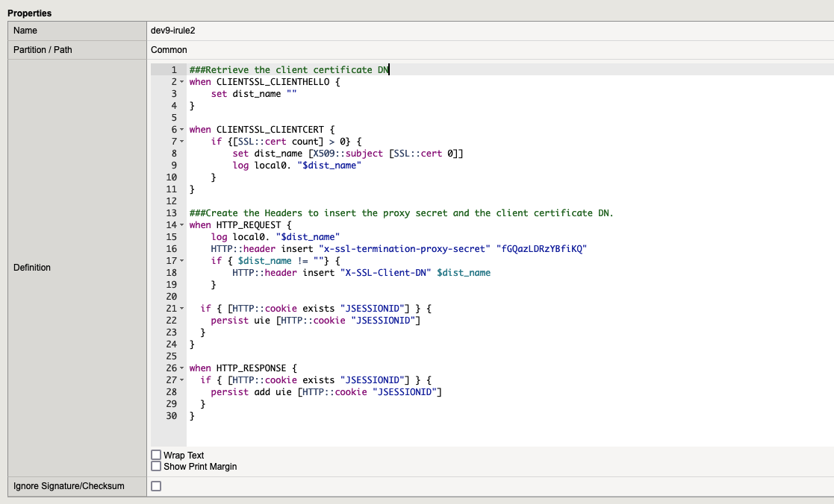Check the Ignore Signature/Checksum box
Viewport: 834px width, 504px height.
[156, 486]
